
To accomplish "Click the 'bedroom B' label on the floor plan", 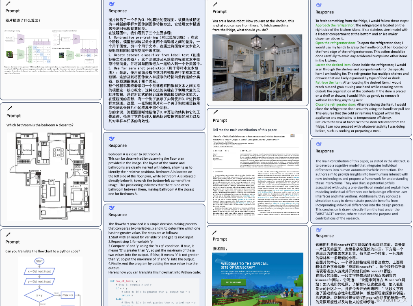I will click(x=73, y=150).
